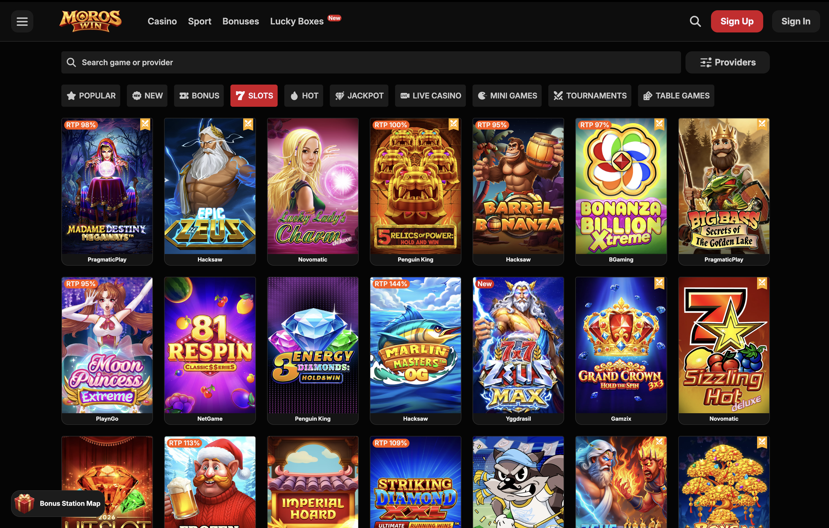The image size is (829, 528).
Task: Open the Sport nav link
Action: coord(200,21)
